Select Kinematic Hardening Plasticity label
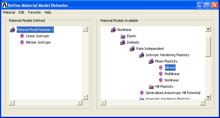This screenshot has height=118, width=220. tap(168, 99)
